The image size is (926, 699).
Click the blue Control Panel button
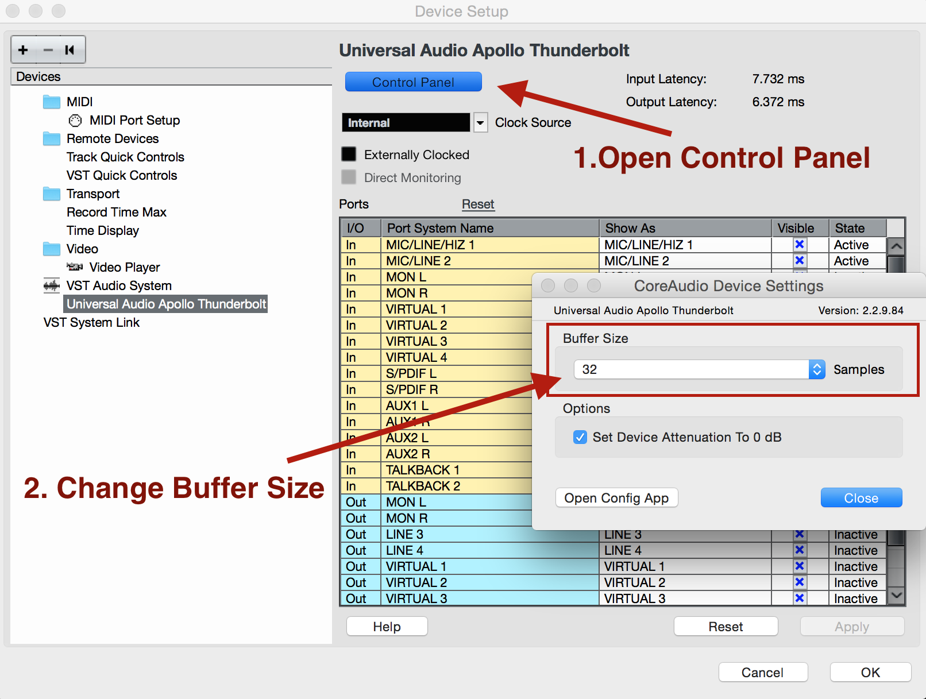pyautogui.click(x=413, y=82)
